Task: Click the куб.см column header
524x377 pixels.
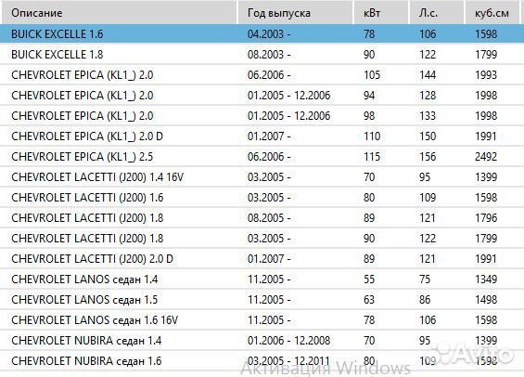Action: pyautogui.click(x=492, y=13)
